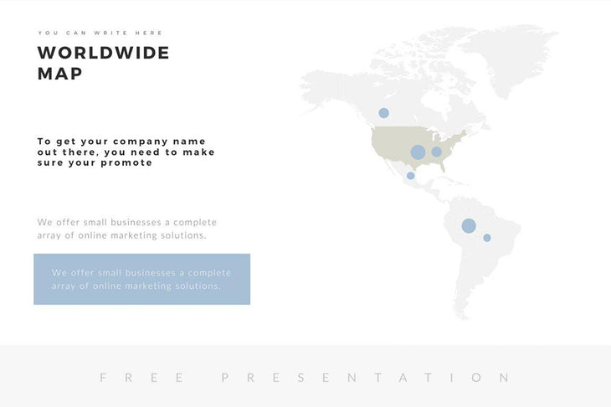Screen dimensions: 611x407
Task: Select the small blue dot over Mexico
Action: 410,175
